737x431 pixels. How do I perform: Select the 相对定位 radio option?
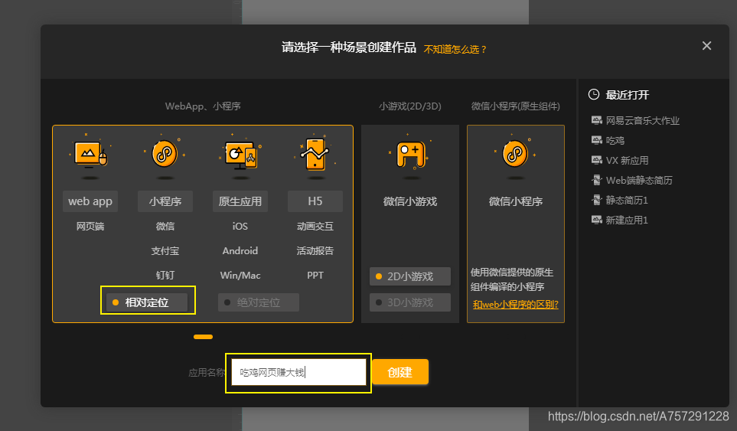pos(147,302)
